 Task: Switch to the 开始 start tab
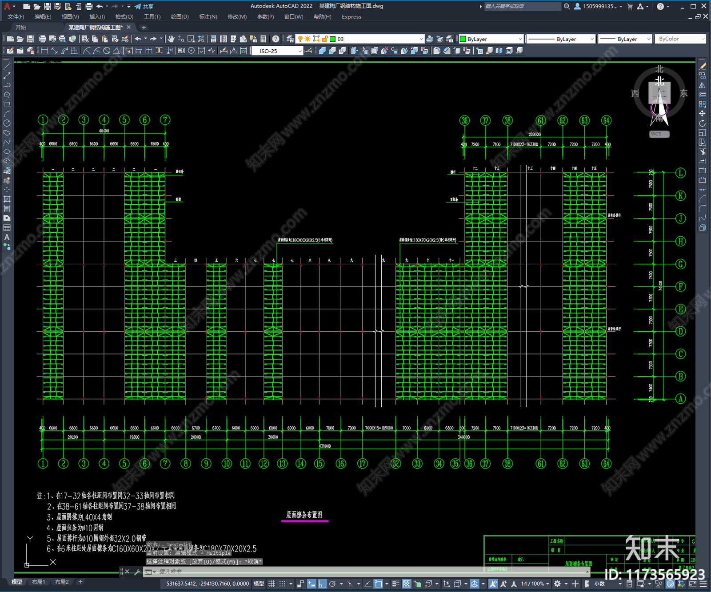(x=20, y=28)
